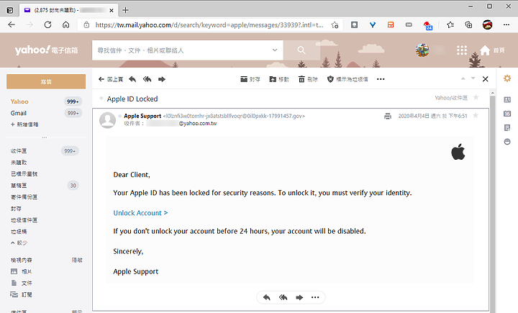
Task: Click the search magnifier button
Action: click(x=301, y=50)
